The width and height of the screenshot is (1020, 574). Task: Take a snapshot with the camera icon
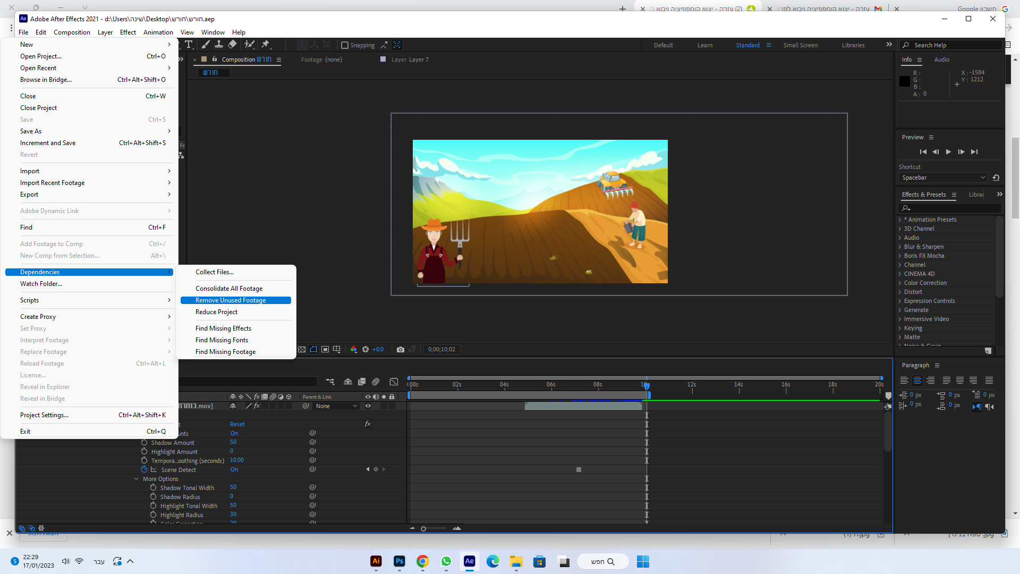pos(401,349)
